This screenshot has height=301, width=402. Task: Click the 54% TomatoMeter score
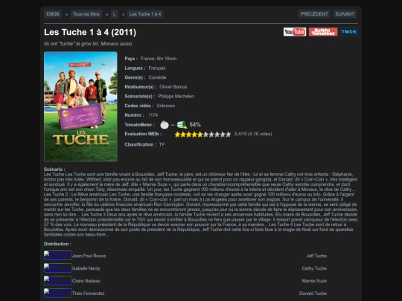195,125
